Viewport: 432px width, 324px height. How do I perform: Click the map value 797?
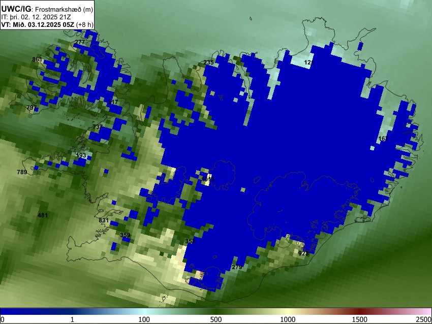point(32,107)
